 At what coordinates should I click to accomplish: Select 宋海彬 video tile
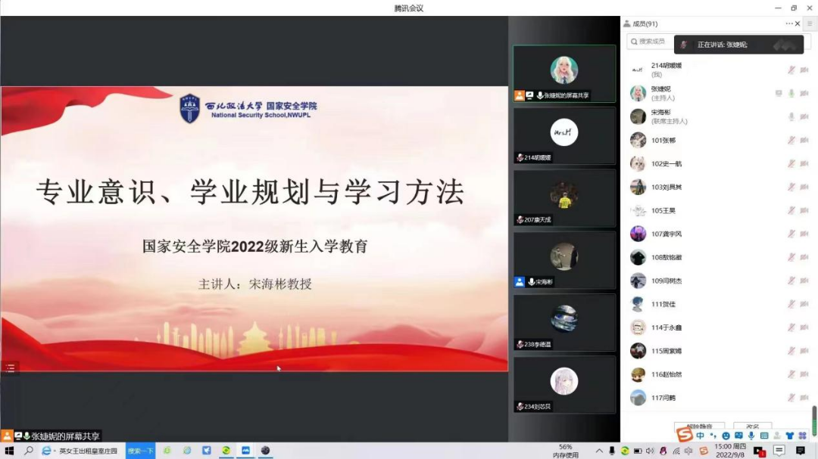point(564,260)
